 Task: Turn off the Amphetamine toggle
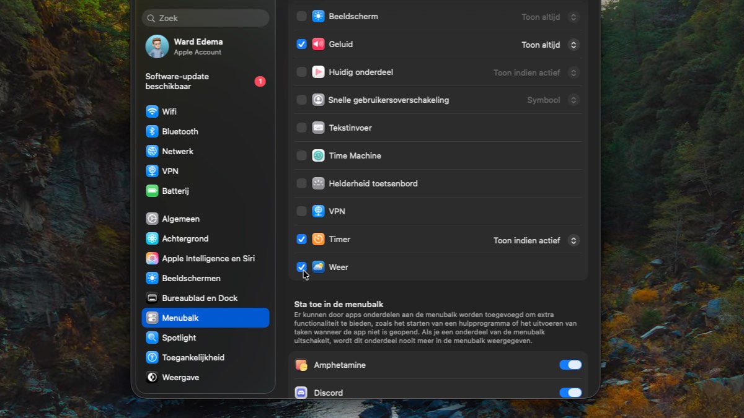570,365
